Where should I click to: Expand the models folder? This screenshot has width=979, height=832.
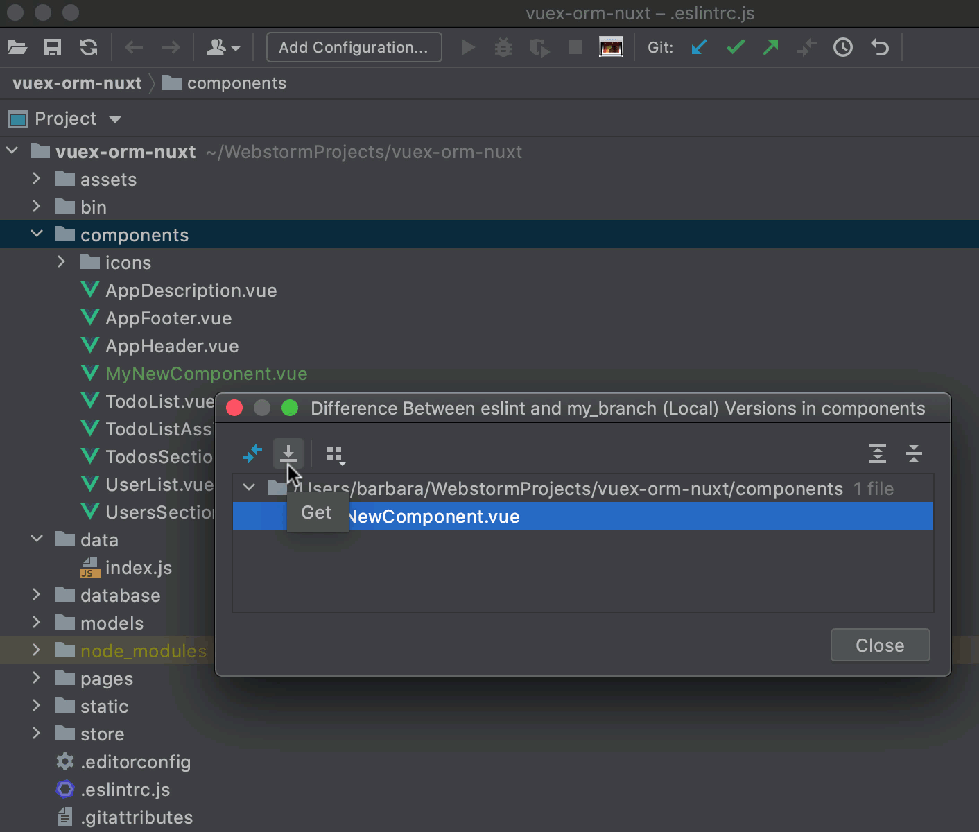[37, 623]
